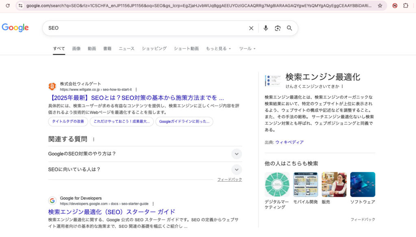416x237 pixels.
Task: Open the extensions puzzle icon
Action: tap(406, 6)
